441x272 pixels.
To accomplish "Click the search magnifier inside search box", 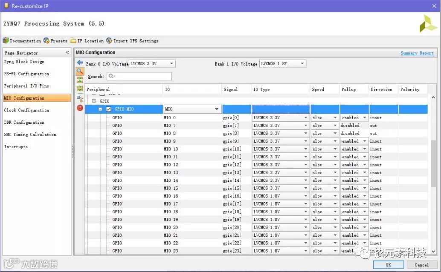I will coord(112,76).
